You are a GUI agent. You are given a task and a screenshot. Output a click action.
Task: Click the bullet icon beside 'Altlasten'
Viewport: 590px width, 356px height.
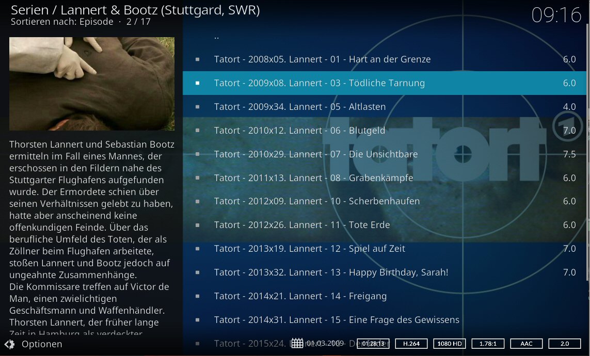(x=198, y=106)
